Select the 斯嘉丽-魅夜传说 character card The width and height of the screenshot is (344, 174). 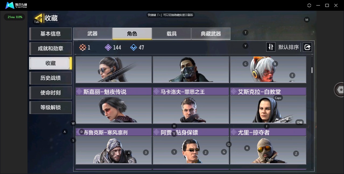click(x=114, y=105)
